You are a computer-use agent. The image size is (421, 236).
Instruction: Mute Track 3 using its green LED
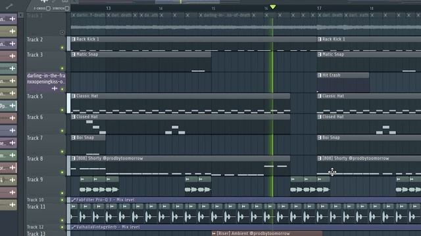coord(62,68)
